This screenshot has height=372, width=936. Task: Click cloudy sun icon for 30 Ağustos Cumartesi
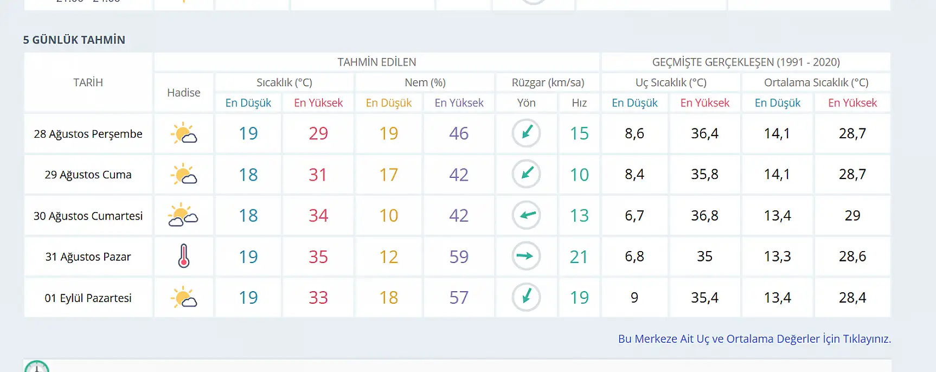point(183,215)
